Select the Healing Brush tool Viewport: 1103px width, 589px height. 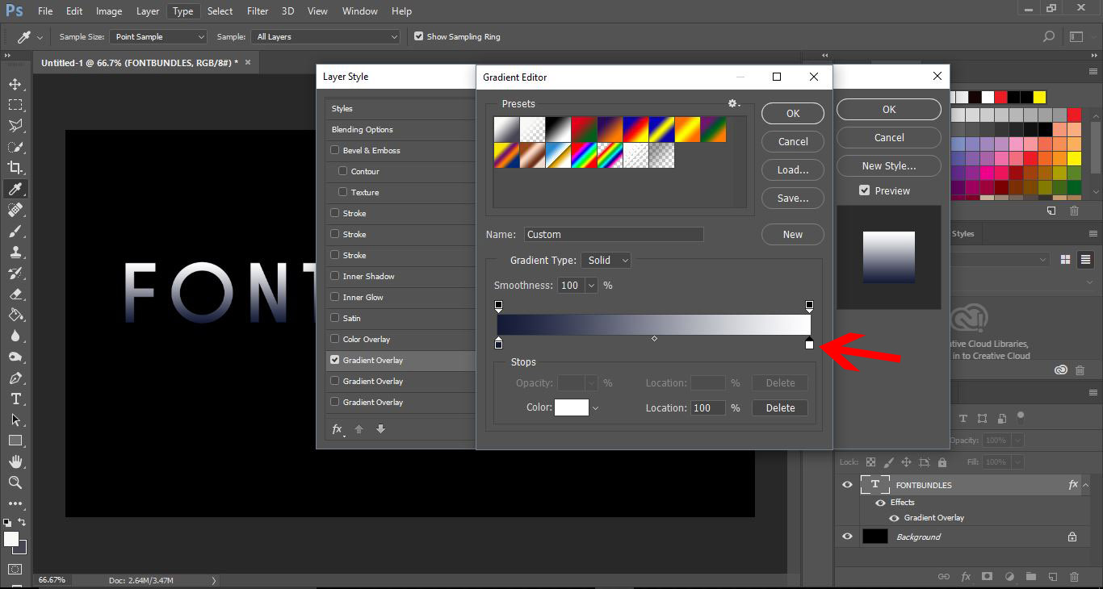coord(15,210)
